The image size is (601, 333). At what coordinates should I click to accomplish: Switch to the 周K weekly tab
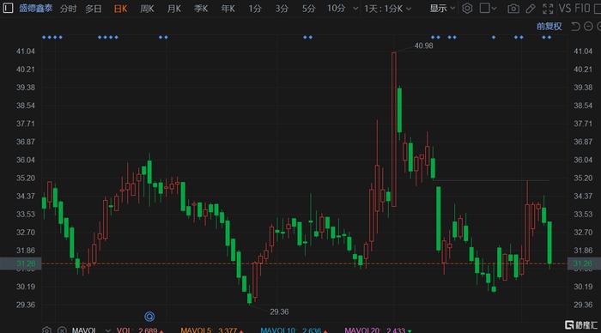click(147, 9)
